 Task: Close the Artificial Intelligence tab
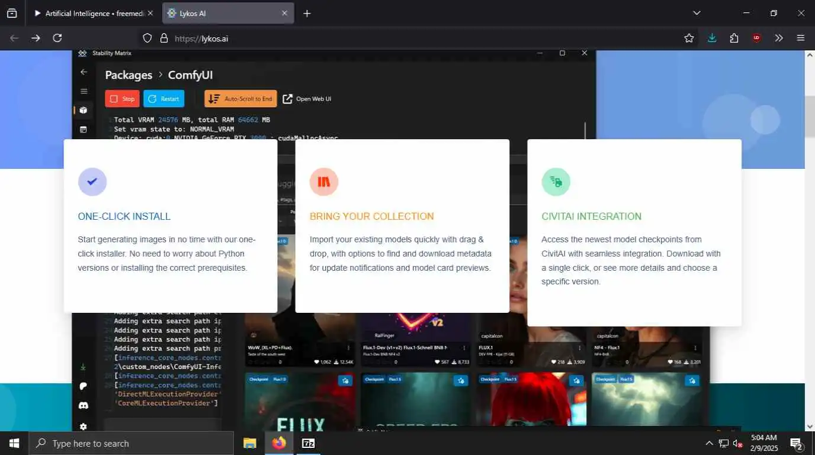tap(150, 13)
